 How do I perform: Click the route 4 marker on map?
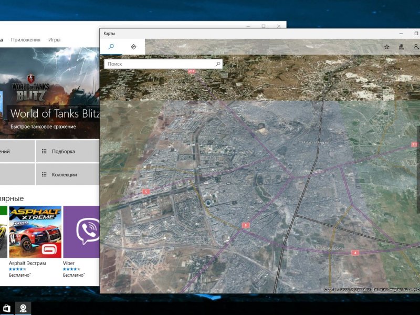coord(355,253)
